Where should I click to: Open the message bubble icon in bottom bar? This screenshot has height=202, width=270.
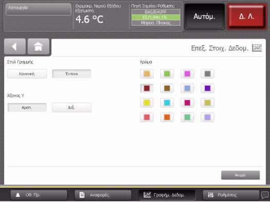pos(265,195)
